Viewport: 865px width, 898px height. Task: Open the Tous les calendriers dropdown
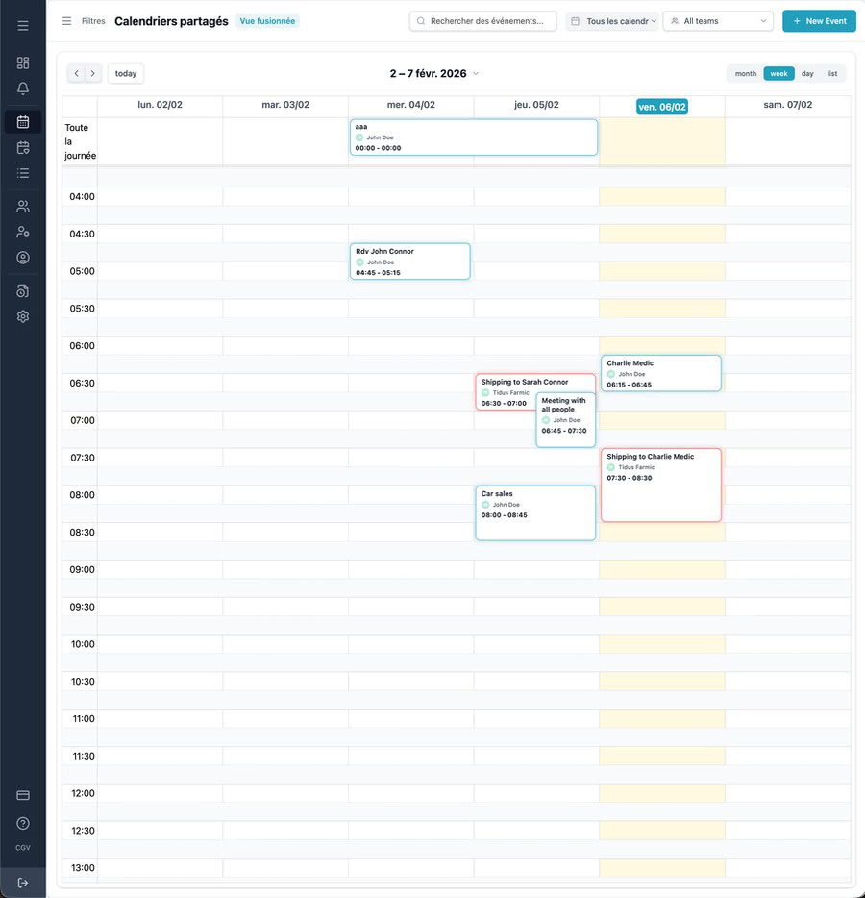(x=612, y=20)
